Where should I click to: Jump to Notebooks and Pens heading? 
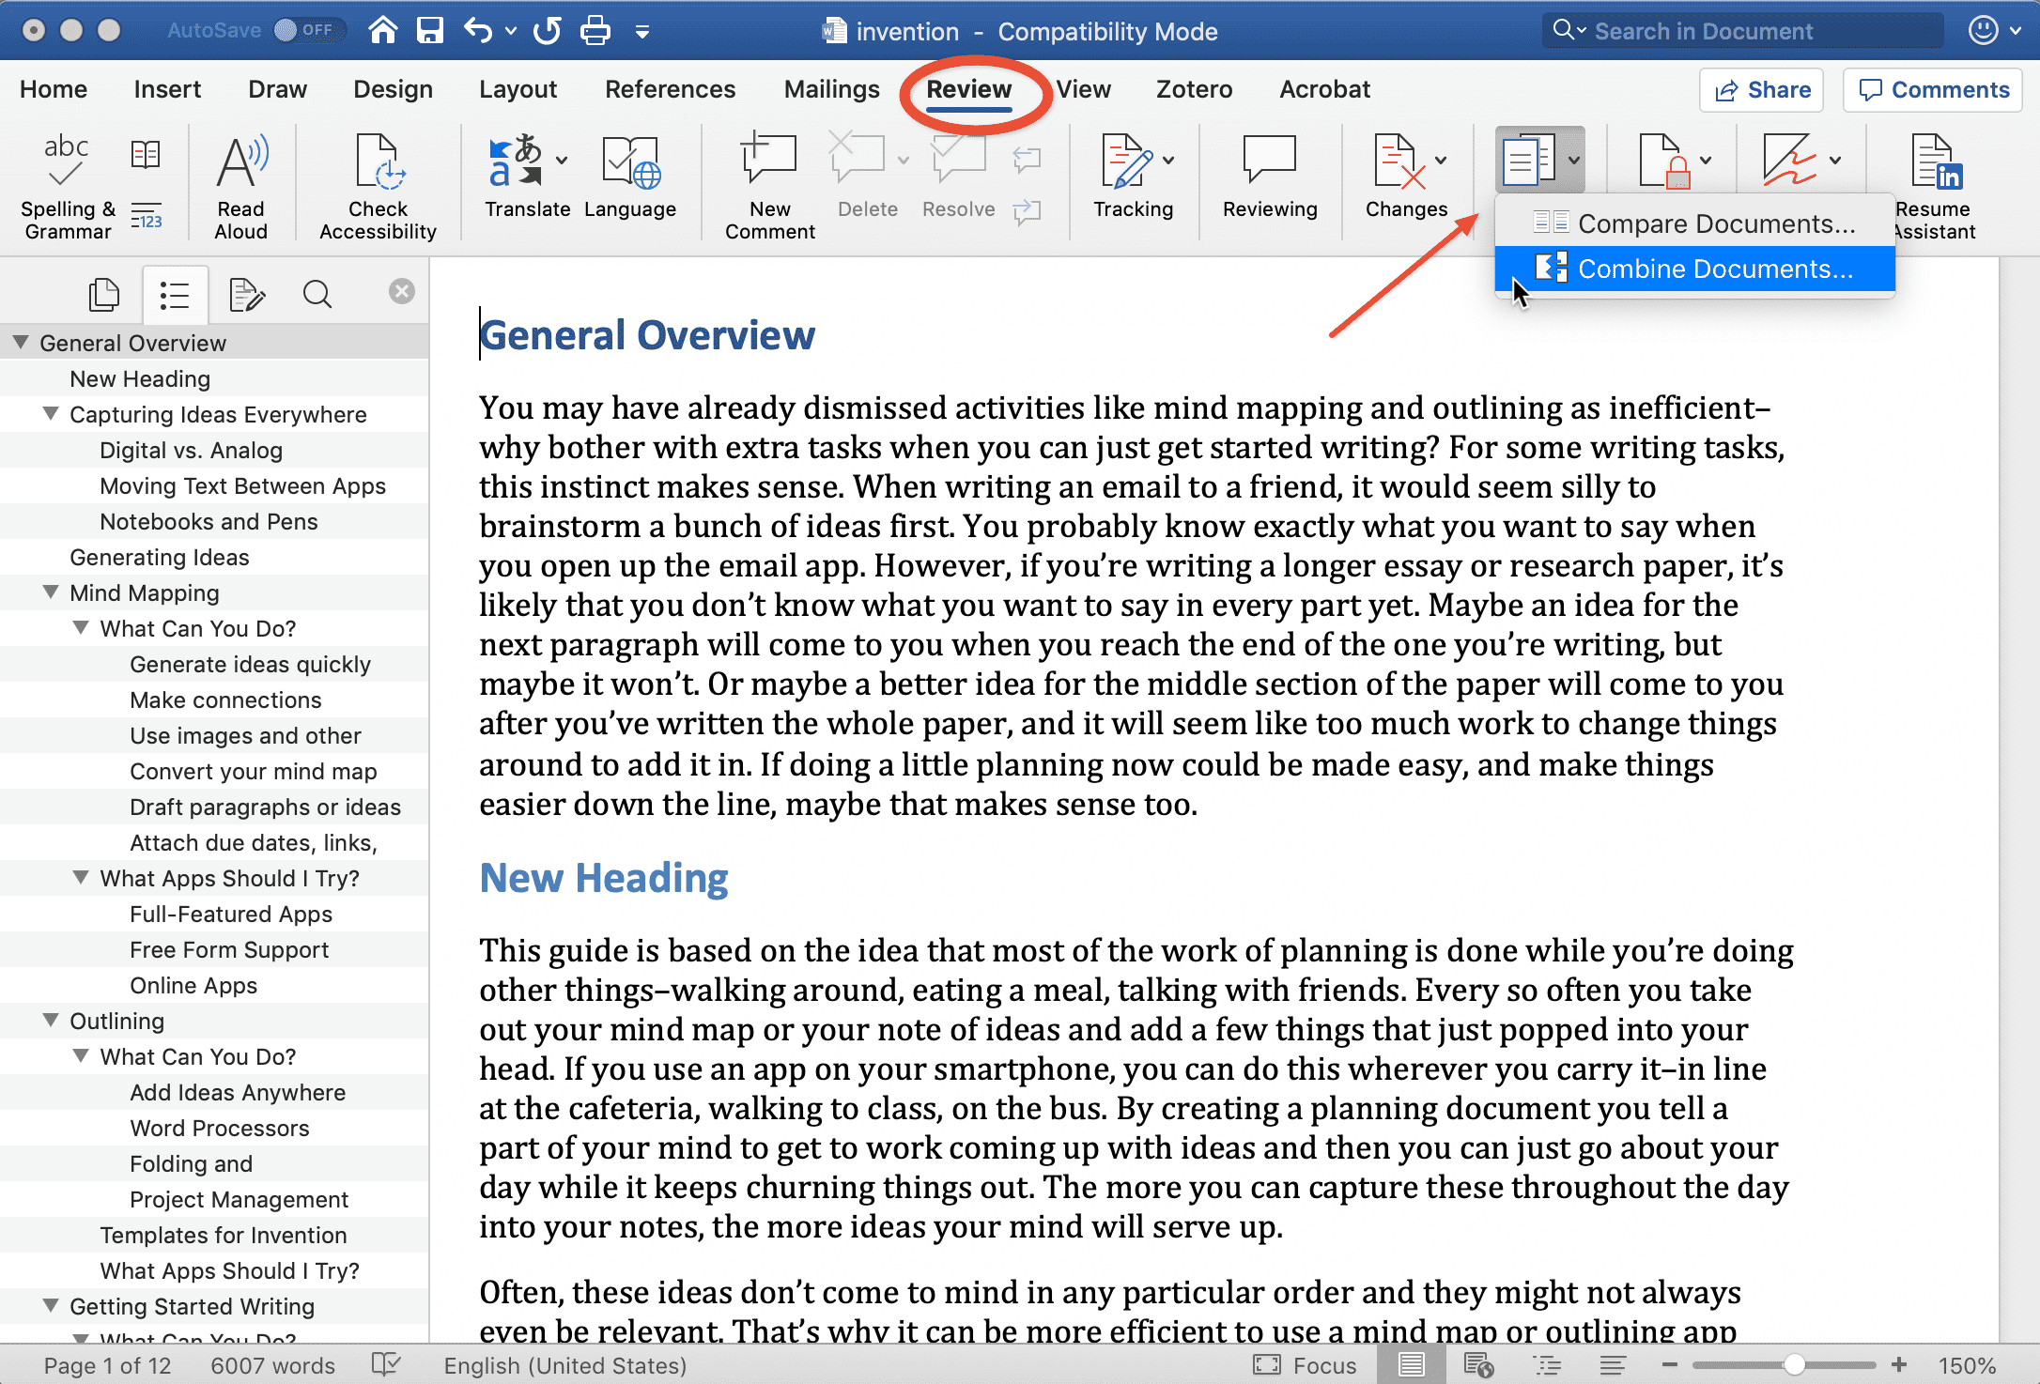click(x=209, y=521)
